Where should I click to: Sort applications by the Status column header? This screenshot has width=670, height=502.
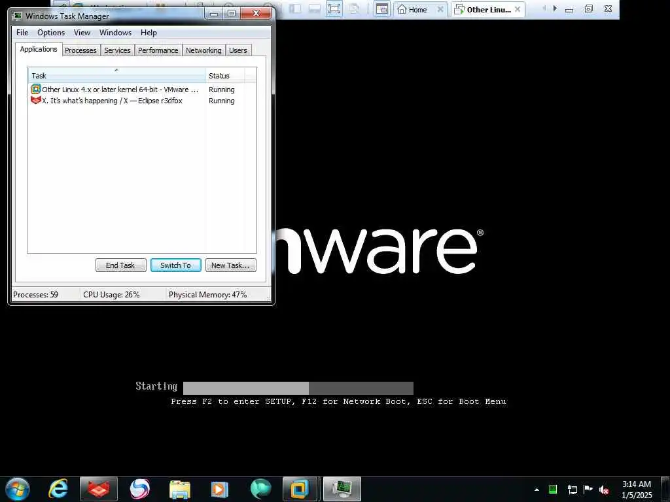[x=225, y=76]
